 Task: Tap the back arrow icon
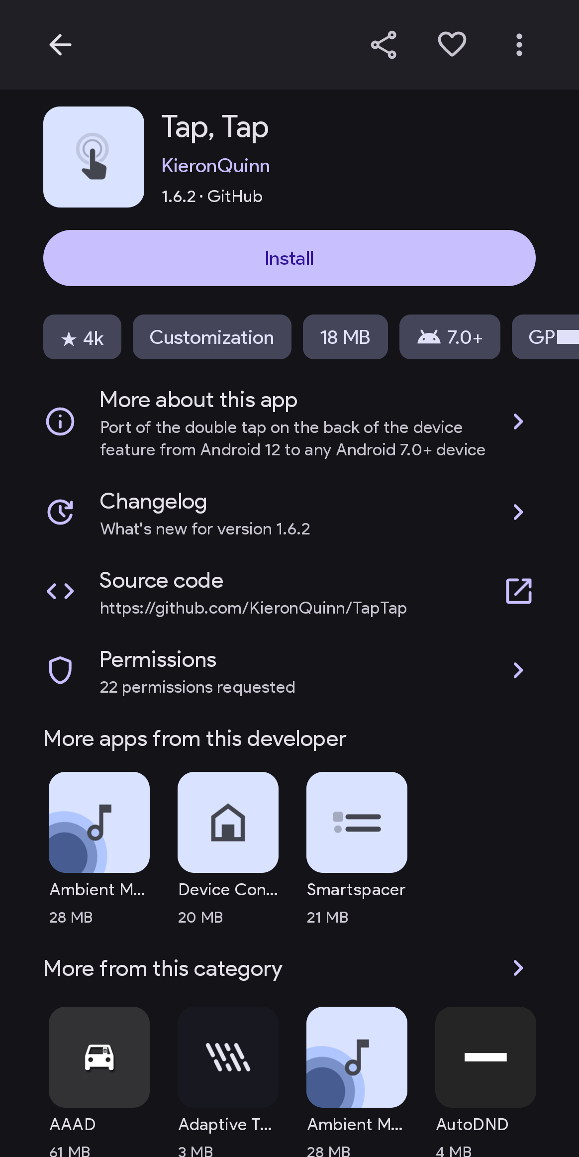coord(60,45)
